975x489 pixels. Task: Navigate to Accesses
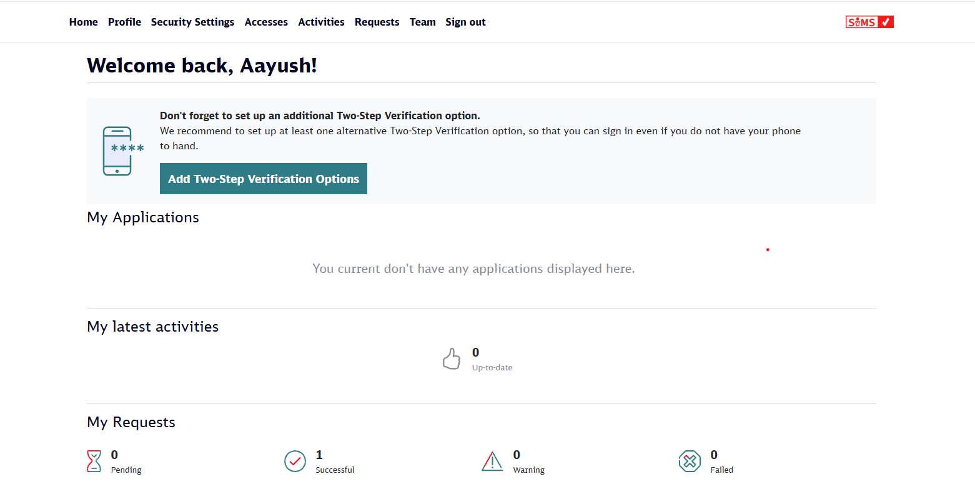point(266,22)
